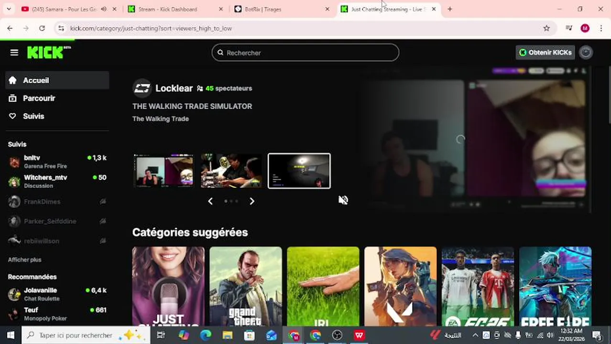Unmute the featured stream preview
This screenshot has width=611, height=344.
pyautogui.click(x=343, y=200)
